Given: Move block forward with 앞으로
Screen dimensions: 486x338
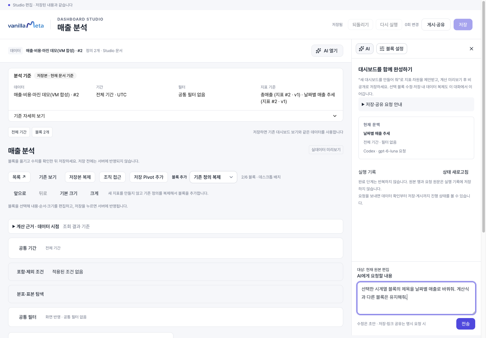Looking at the screenshot, I should 20,193.
